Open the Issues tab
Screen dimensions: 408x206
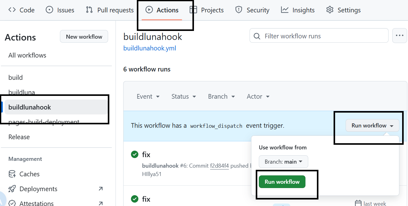point(60,10)
